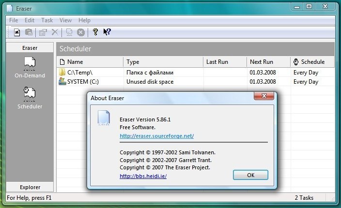Image resolution: width=341 pixels, height=208 pixels.
Task: Click "Every Day" in C:\Temp\ row
Action: tap(306, 73)
